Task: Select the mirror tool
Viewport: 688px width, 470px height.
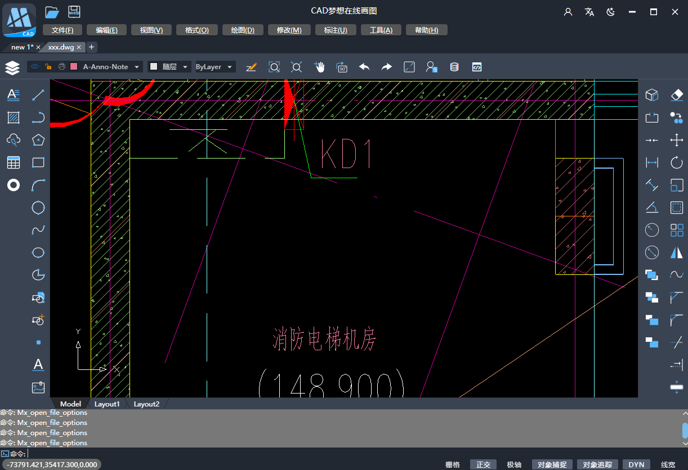Action: (x=677, y=252)
